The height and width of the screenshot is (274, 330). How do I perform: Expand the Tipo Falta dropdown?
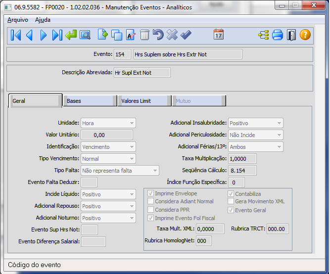155,171
